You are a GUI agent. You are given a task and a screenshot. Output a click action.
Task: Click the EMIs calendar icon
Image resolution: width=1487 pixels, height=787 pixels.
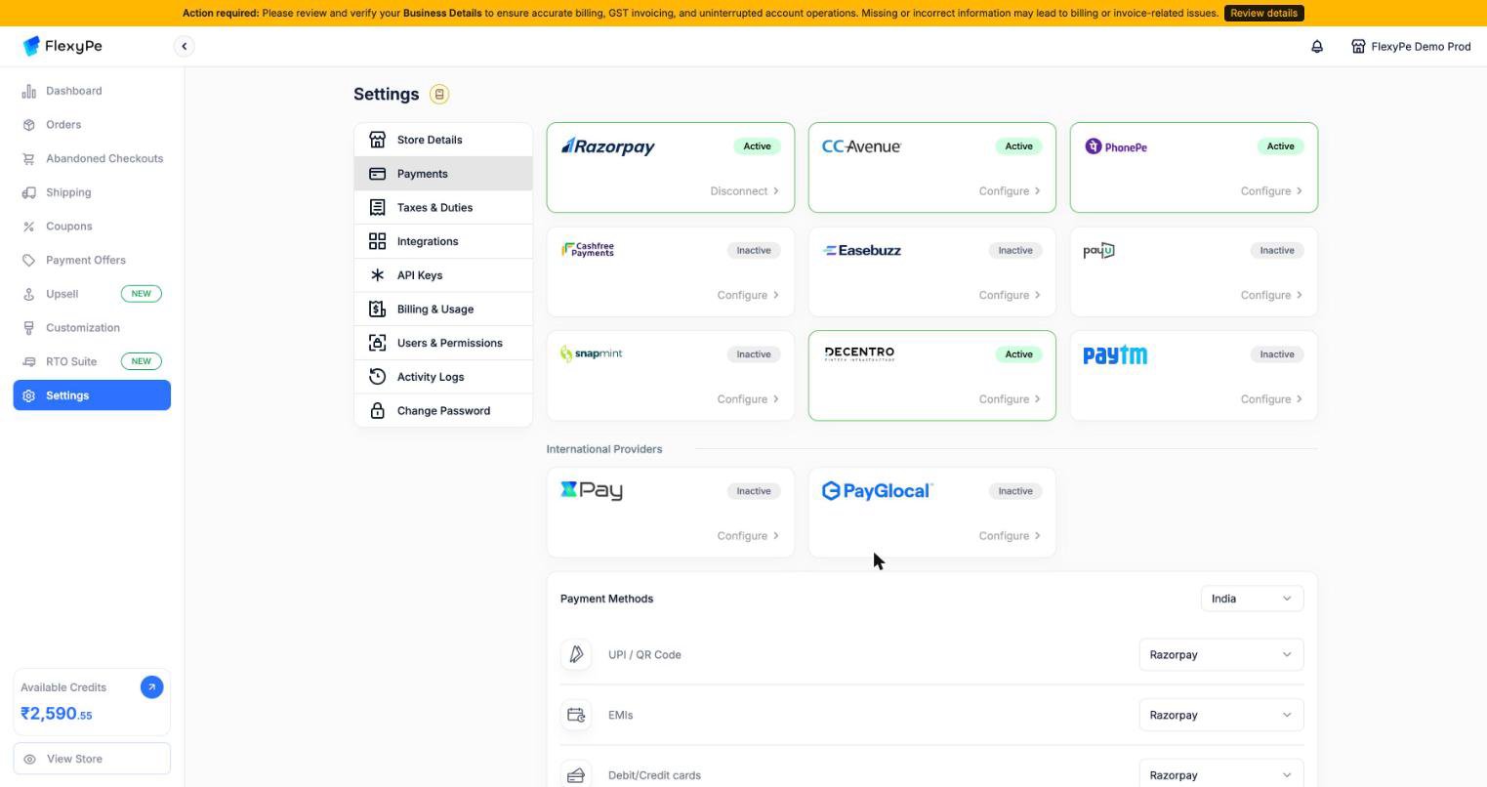(x=576, y=715)
